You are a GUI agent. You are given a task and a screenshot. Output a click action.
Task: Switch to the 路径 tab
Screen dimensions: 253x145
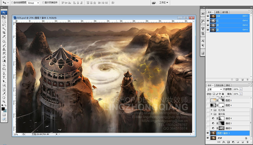tap(228, 85)
